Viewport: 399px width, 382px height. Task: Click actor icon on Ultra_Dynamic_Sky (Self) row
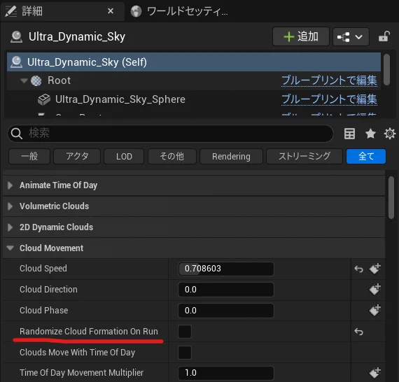pos(16,62)
